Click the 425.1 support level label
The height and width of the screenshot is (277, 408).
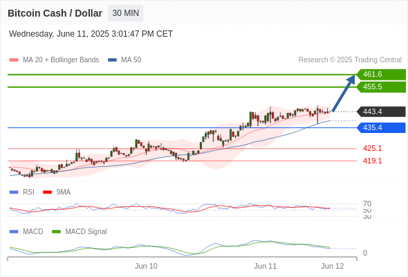pos(372,148)
